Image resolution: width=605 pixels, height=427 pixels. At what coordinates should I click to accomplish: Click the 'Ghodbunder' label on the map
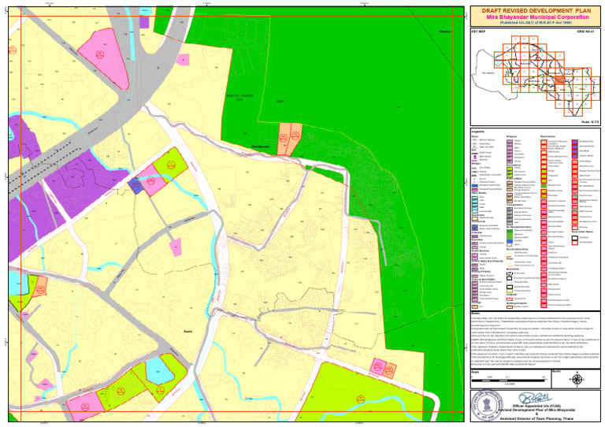(x=261, y=147)
